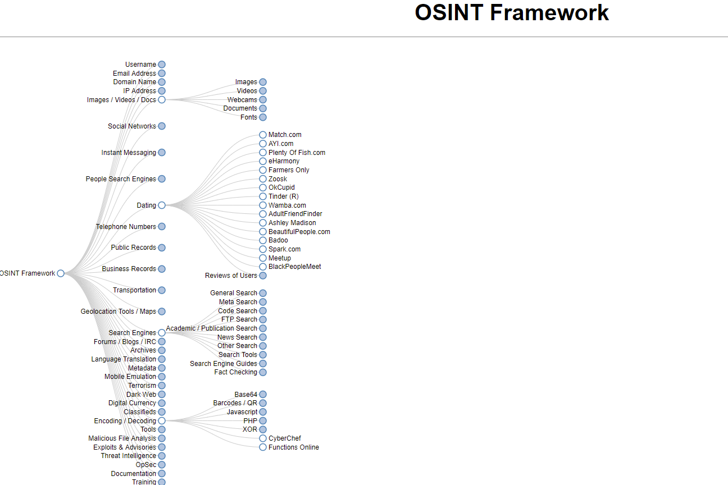Open the CyberChef link

point(285,438)
